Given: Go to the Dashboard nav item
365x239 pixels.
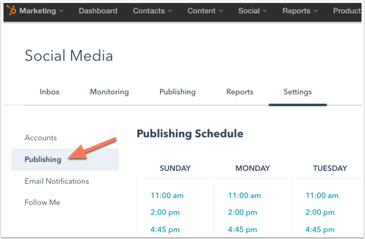Looking at the screenshot, I should tap(98, 11).
